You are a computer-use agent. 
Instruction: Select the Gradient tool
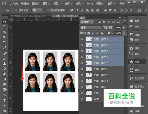pos(4,79)
